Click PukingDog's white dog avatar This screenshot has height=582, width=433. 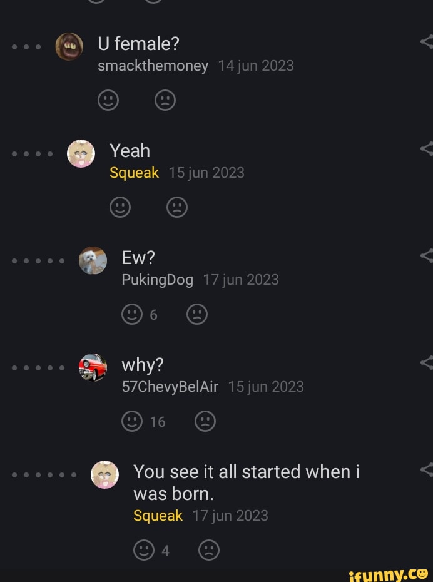93,260
